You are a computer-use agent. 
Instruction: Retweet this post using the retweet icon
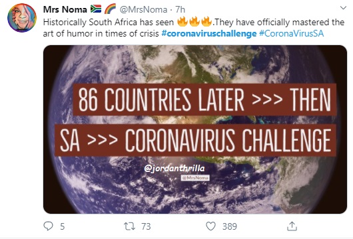click(130, 226)
